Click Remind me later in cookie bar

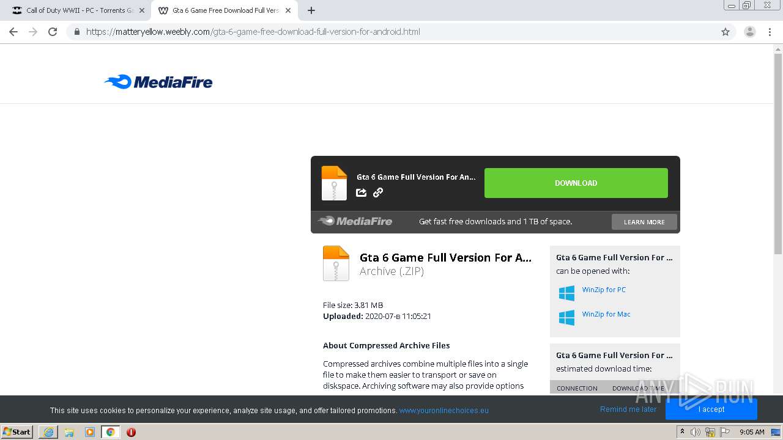pos(628,409)
